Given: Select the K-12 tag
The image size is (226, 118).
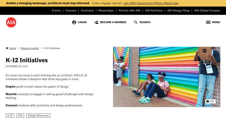Looking at the screenshot, I should point(10,116).
